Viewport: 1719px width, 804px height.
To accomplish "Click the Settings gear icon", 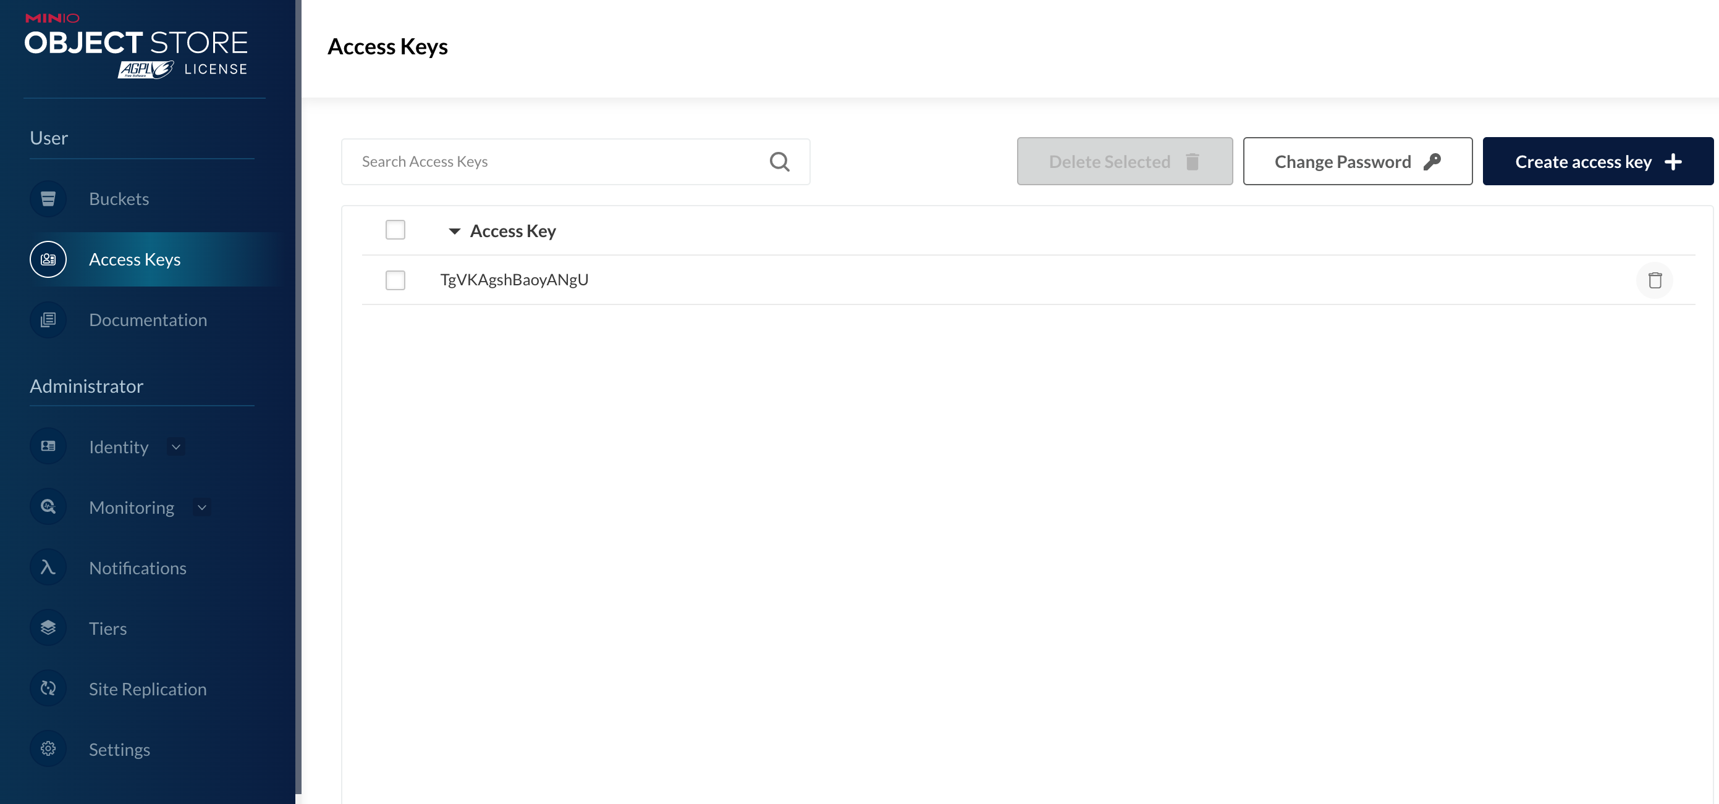I will point(48,748).
